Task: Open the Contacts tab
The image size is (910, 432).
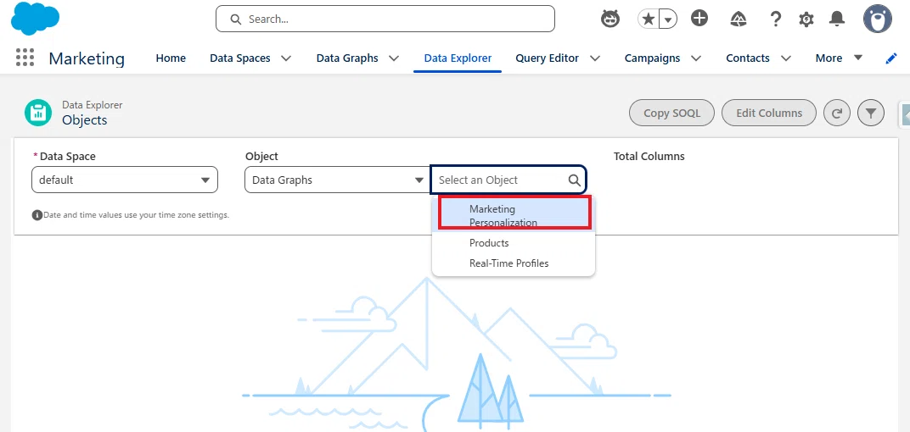Action: [748, 58]
